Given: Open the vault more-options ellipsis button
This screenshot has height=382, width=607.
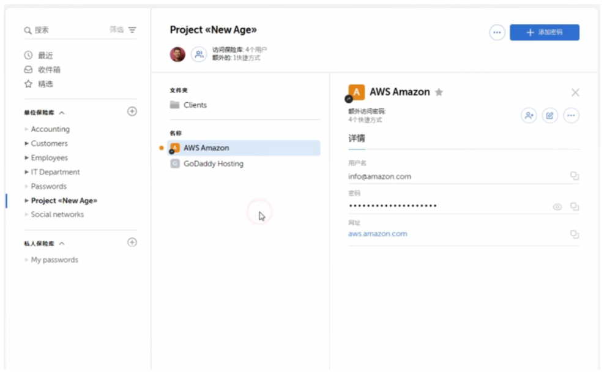Looking at the screenshot, I should (x=497, y=32).
